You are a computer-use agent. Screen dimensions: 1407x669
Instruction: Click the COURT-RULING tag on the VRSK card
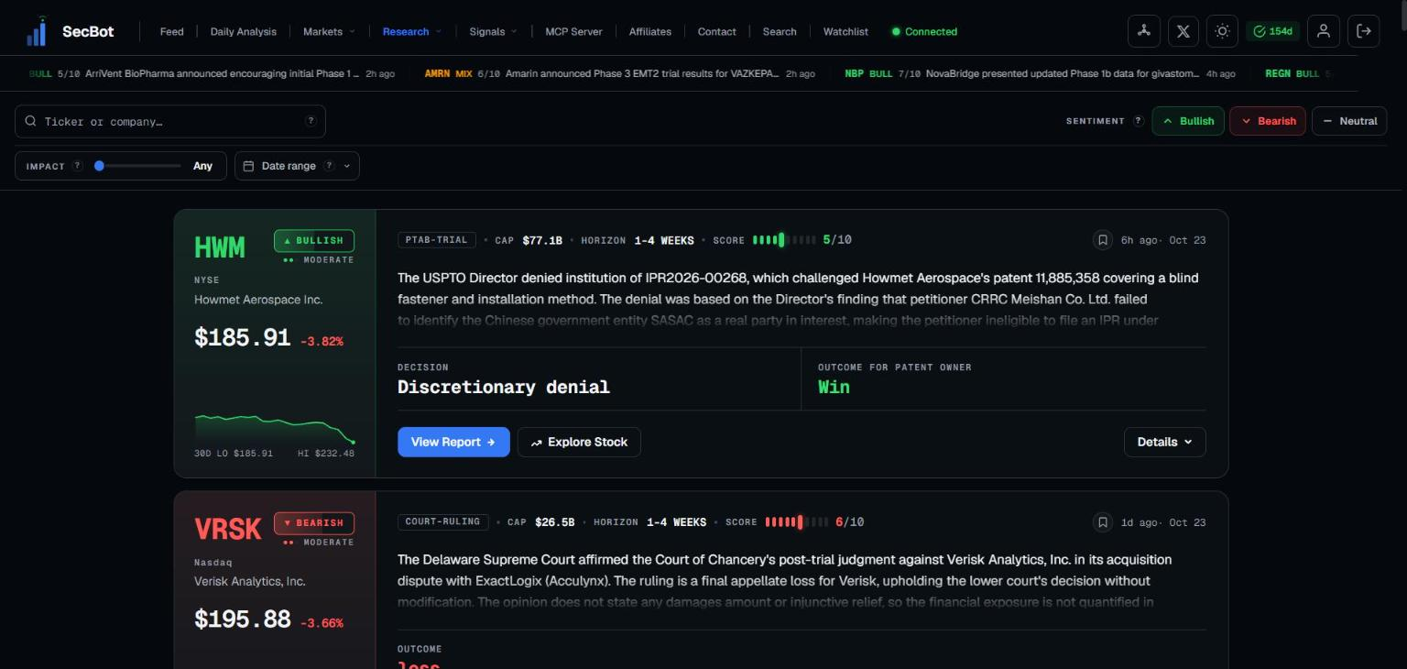tap(442, 522)
